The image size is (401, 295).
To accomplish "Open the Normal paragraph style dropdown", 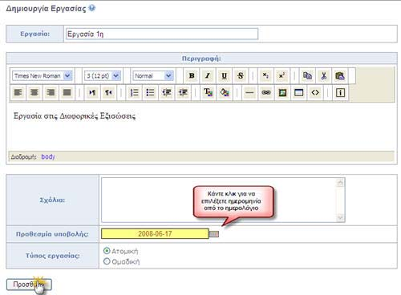I will 153,76.
